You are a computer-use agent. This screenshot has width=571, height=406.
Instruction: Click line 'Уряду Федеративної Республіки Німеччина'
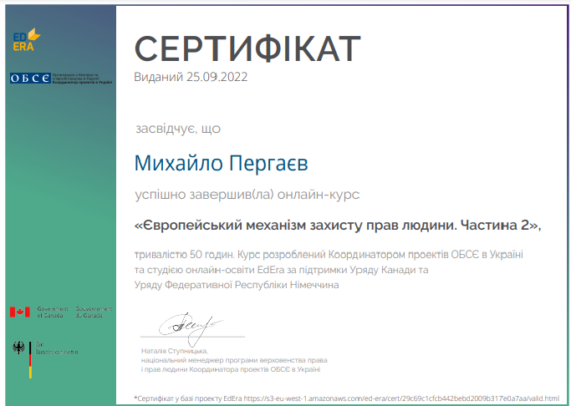pyautogui.click(x=237, y=285)
